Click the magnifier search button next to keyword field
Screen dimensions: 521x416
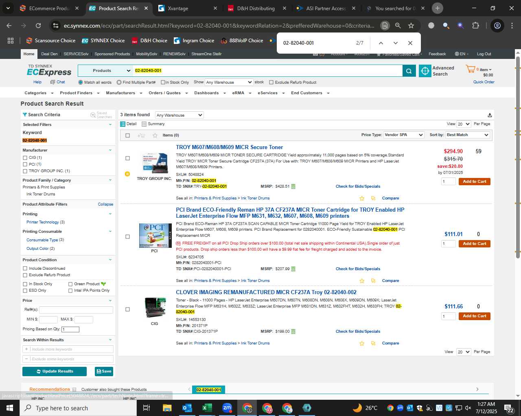point(409,71)
